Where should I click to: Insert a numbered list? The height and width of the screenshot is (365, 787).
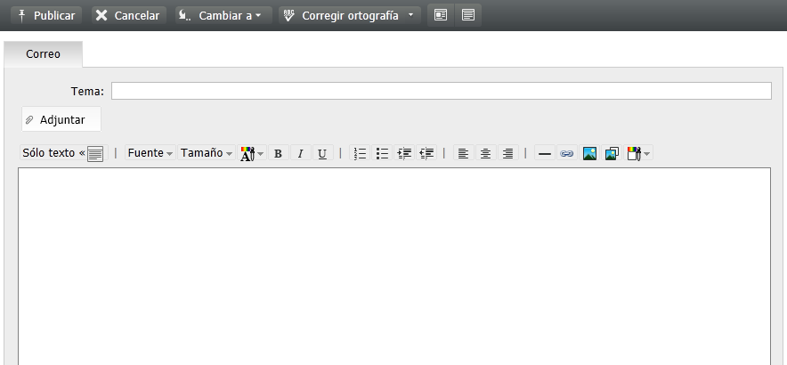click(361, 153)
